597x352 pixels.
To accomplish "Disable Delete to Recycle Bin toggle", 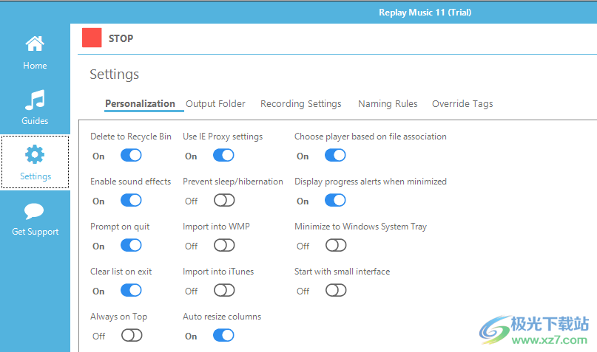I will click(x=131, y=156).
